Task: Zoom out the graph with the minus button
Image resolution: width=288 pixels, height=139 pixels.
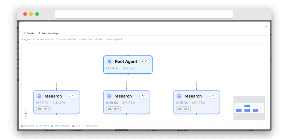Action: pos(26,113)
